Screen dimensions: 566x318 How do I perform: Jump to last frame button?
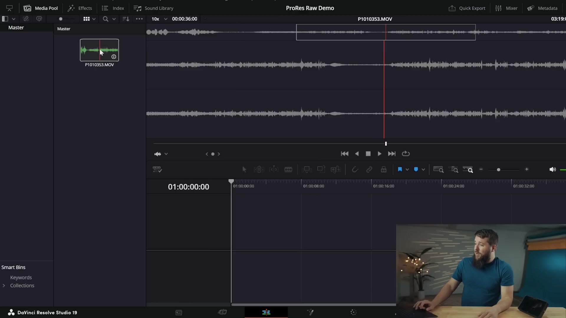392,154
